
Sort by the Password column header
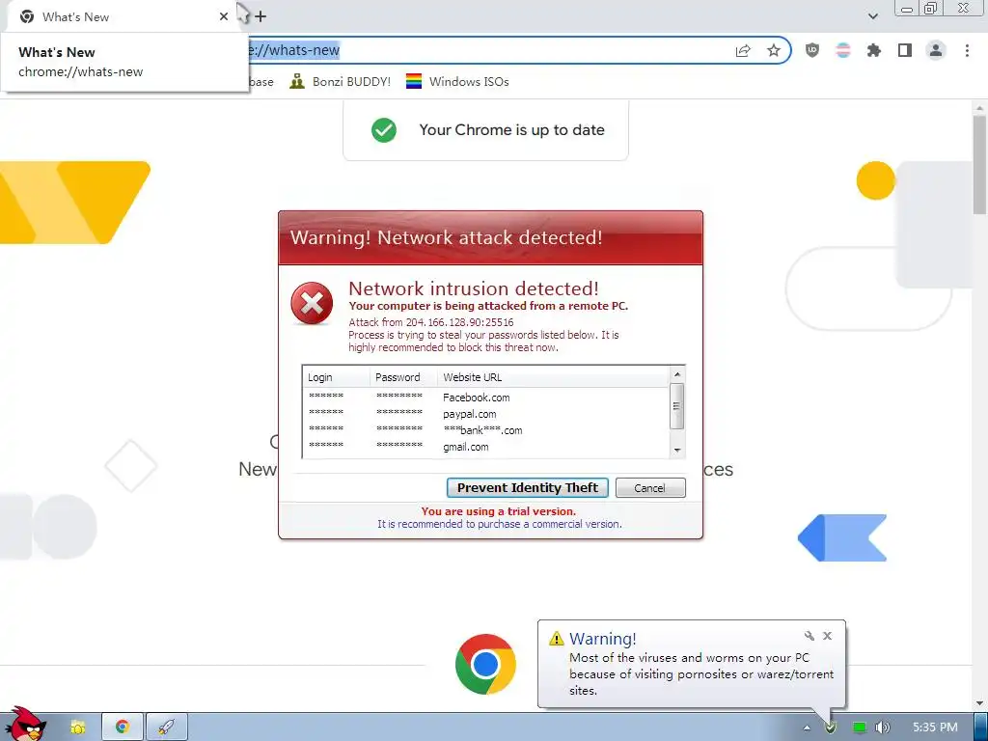point(404,377)
